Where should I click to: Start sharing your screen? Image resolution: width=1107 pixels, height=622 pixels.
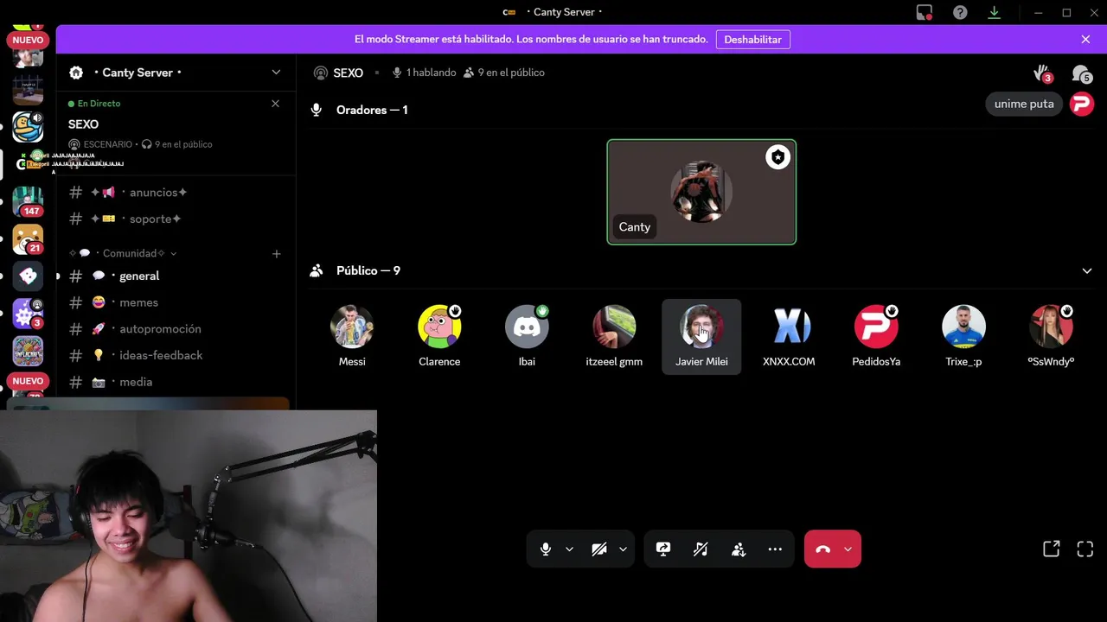663,549
